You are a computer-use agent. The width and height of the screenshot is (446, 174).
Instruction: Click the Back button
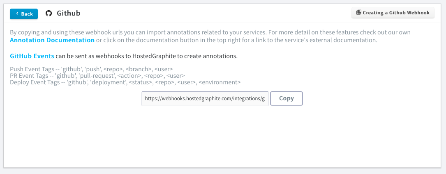24,14
